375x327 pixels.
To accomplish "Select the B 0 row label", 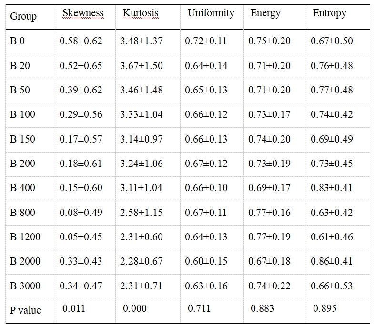I will [x=18, y=41].
